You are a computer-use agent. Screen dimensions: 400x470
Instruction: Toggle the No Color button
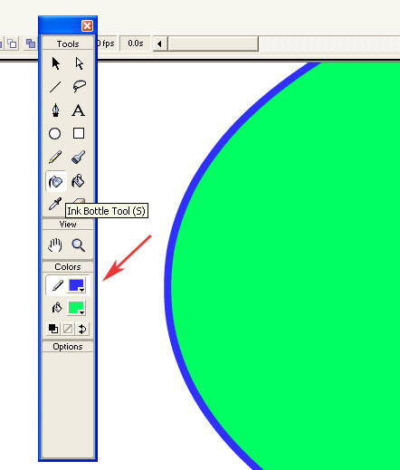pos(68,329)
